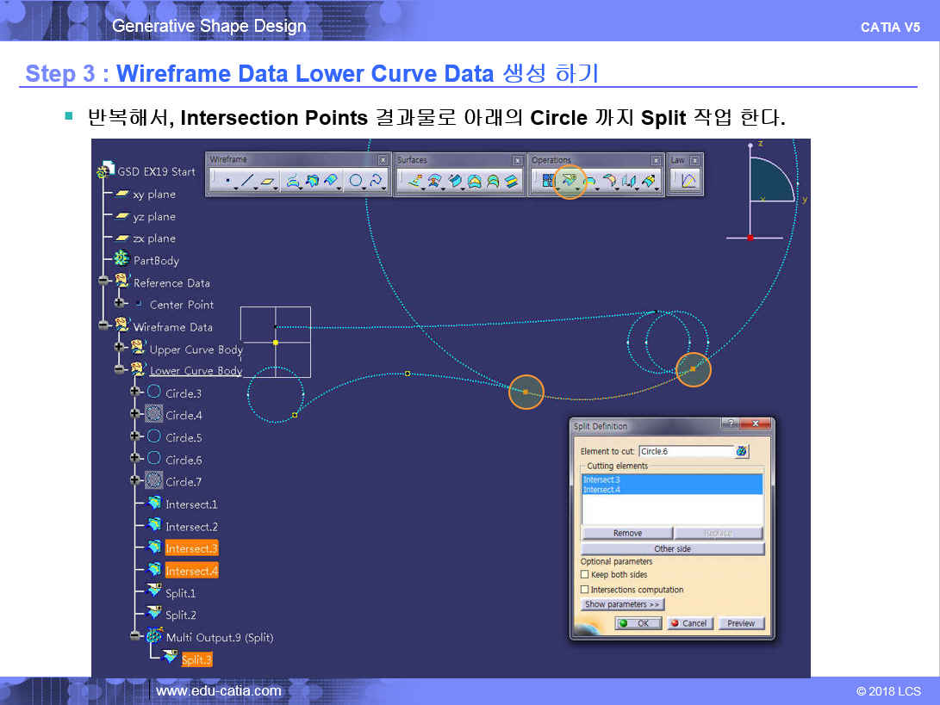Click Show parameters >> button
Viewport: 940px width, 705px height.
[x=622, y=604]
